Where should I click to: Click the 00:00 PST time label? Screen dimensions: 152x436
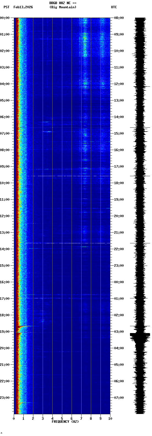coord(5,18)
